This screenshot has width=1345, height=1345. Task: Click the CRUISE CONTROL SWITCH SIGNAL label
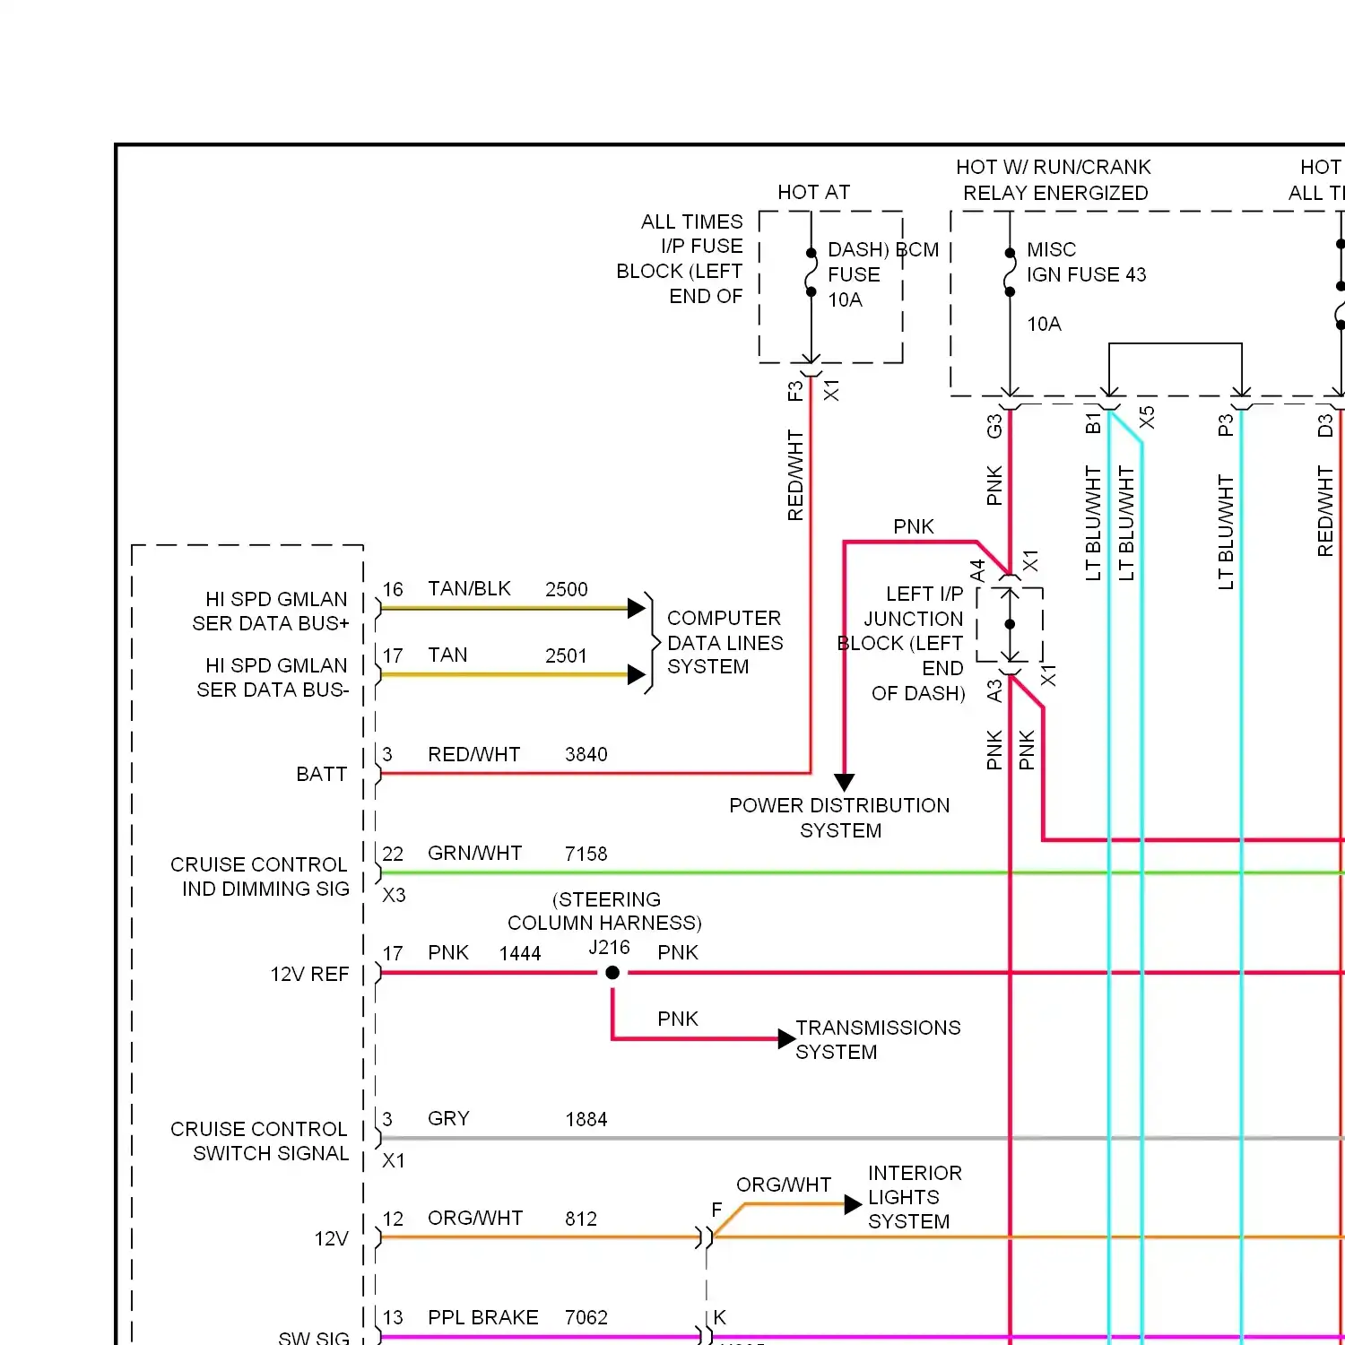pyautogui.click(x=259, y=1141)
